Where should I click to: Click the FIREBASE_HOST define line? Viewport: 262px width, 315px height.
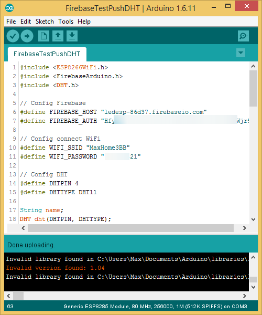coord(113,112)
